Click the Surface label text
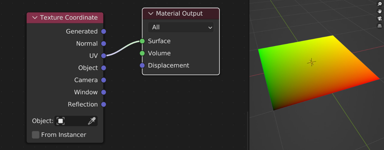 (159, 41)
